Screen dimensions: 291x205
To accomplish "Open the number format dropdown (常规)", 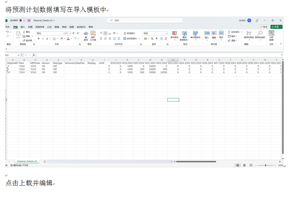I will pos(166,33).
